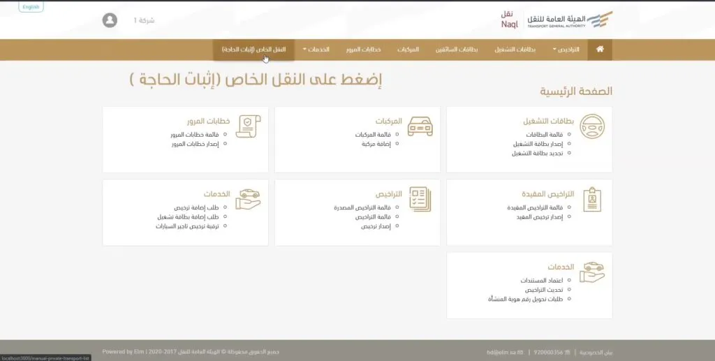Image resolution: width=715 pixels, height=361 pixels.
Task: Open تحديث التراخيص link
Action: coord(543,290)
